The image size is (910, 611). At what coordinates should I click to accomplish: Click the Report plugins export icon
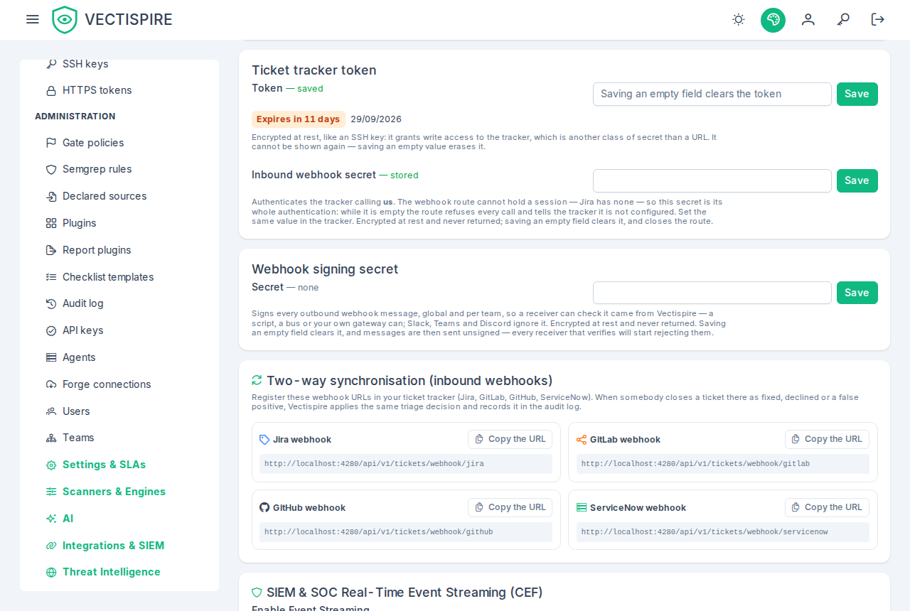coord(51,250)
